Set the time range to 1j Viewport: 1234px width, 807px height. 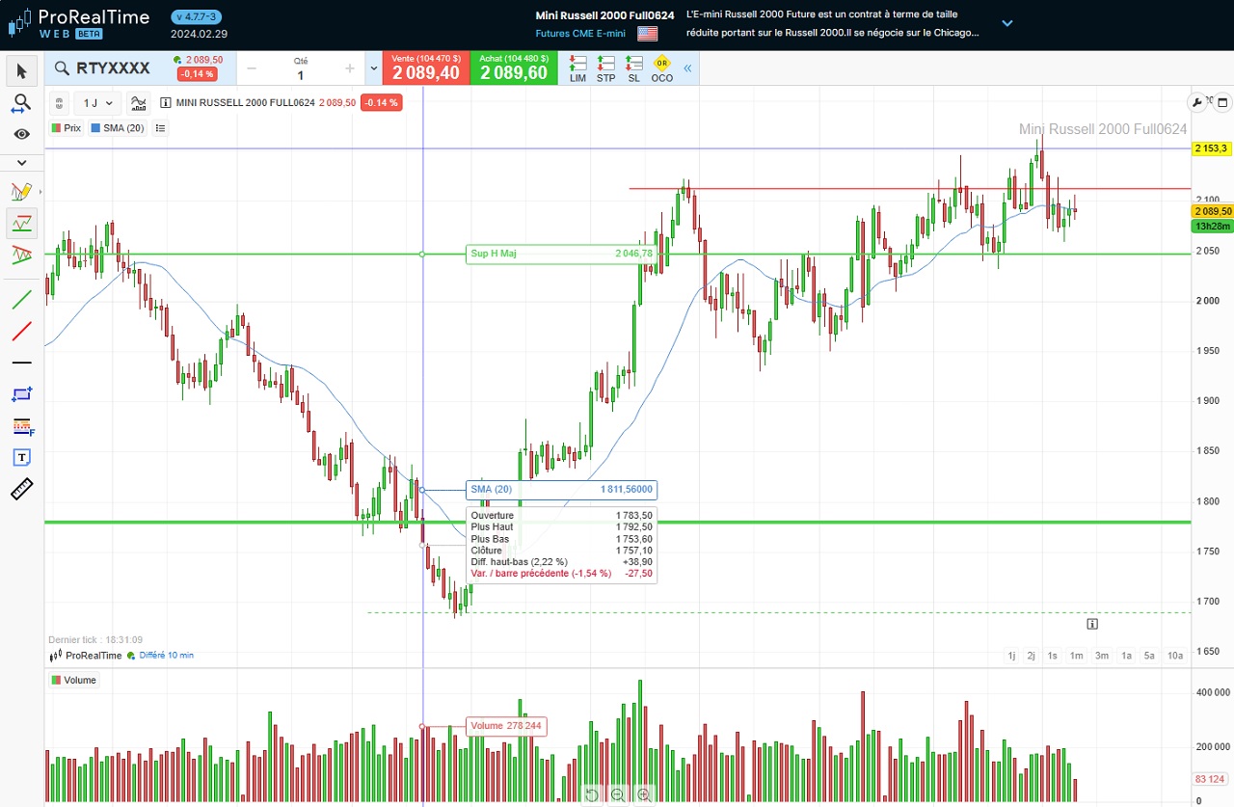[1011, 656]
